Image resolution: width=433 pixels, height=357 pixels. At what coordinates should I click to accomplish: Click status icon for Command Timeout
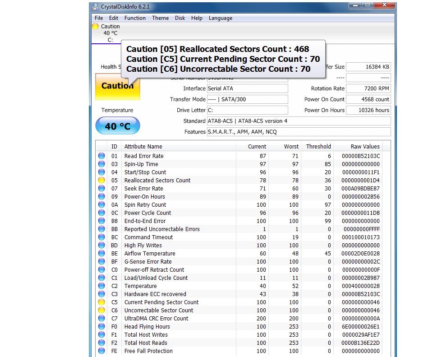pos(101,237)
